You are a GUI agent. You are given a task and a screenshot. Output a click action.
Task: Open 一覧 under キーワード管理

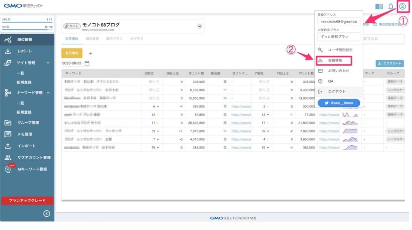20,103
